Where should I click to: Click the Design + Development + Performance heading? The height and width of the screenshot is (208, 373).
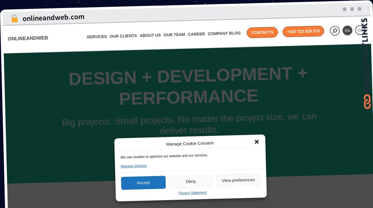(188, 86)
